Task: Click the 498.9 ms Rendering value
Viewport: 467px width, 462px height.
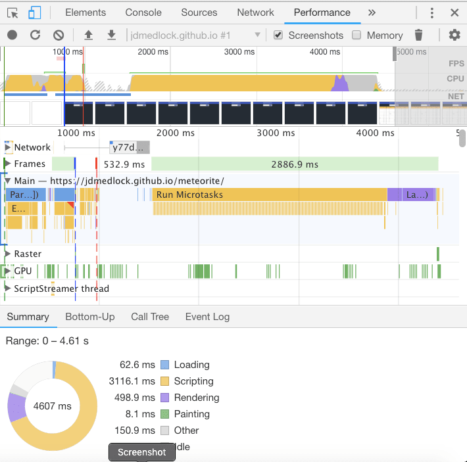Action: [135, 398]
